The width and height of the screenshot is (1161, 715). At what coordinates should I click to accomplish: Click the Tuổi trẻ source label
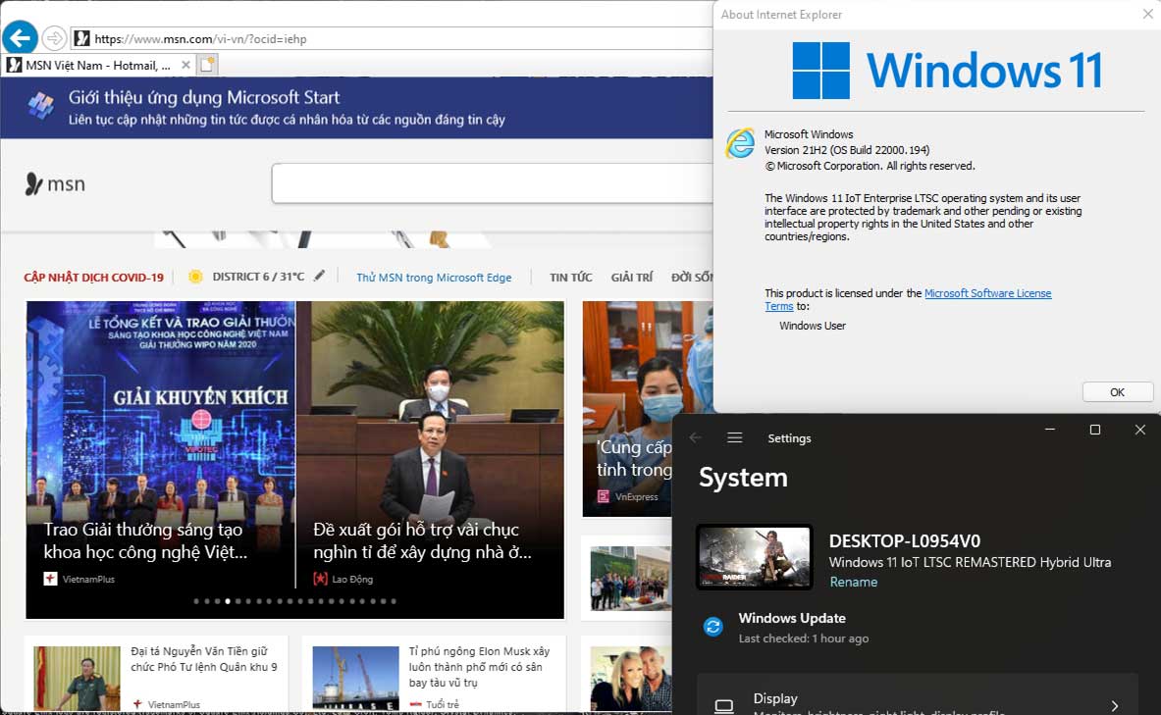pos(442,704)
